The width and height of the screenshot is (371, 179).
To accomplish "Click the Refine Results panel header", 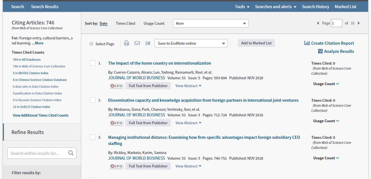I will [42, 132].
